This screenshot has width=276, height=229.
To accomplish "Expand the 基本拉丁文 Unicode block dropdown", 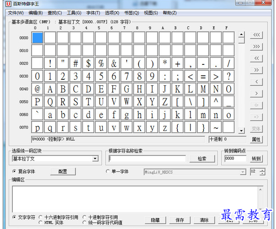I will pyautogui.click(x=95, y=159).
